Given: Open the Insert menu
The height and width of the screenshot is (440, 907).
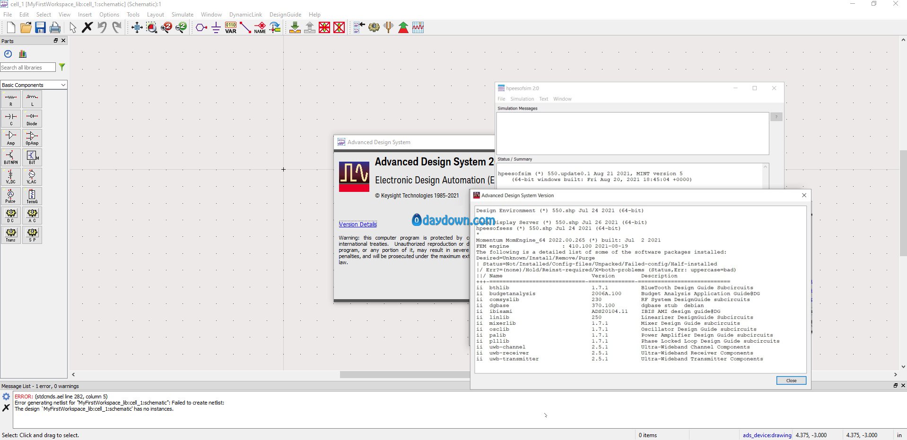Looking at the screenshot, I should coord(85,15).
